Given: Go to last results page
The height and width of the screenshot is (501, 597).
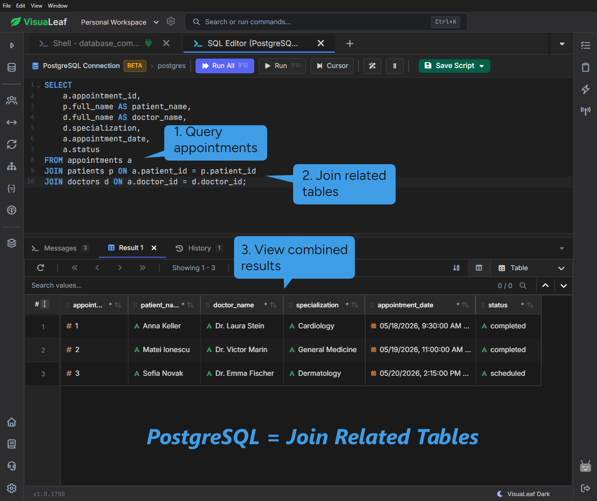Looking at the screenshot, I should 142,267.
